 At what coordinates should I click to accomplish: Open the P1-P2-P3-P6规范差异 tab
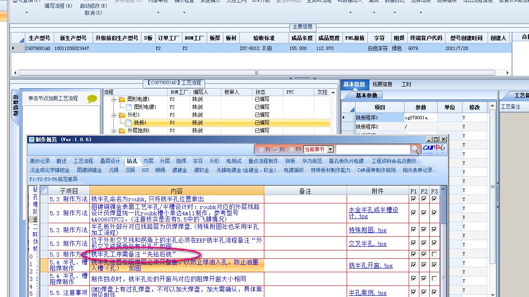(x=54, y=179)
